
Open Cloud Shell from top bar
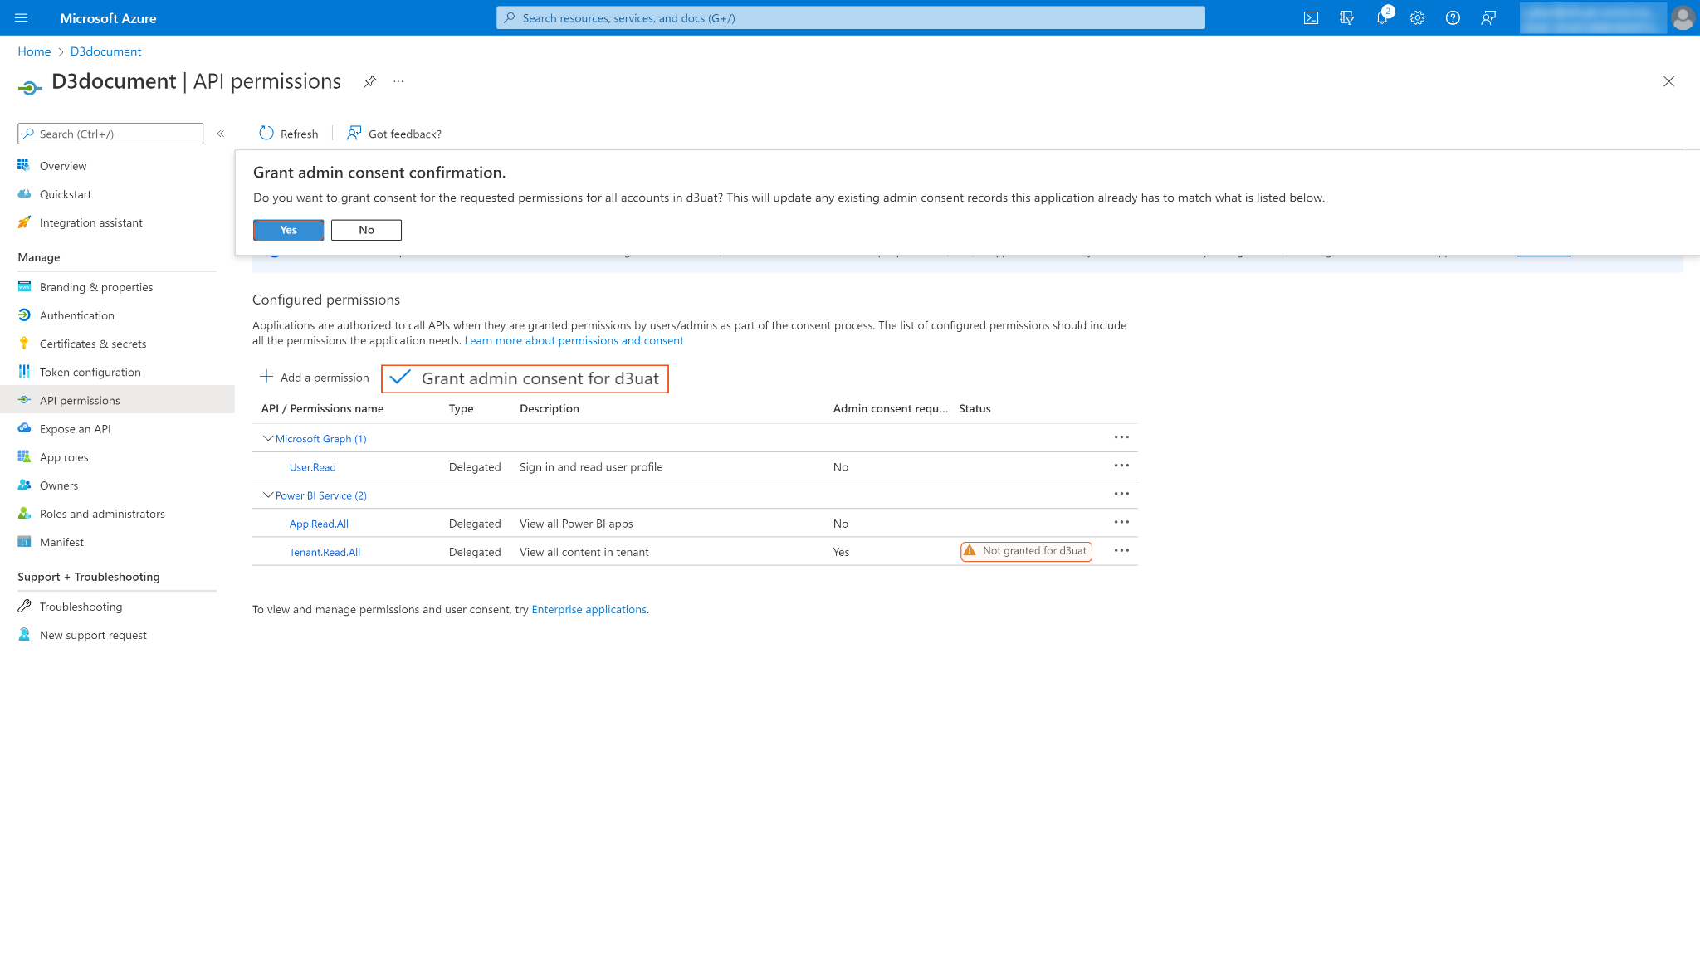point(1311,18)
